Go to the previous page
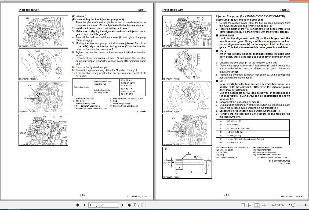309x210 pixels. click(84, 205)
